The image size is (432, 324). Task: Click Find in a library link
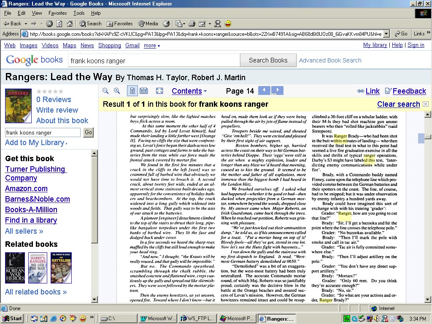31,220
